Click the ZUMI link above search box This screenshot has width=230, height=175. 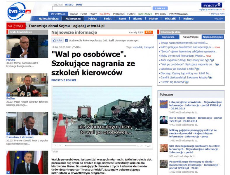79,5
